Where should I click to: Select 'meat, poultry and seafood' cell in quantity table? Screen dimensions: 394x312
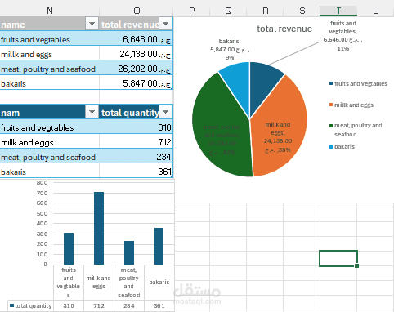pyautogui.click(x=50, y=157)
